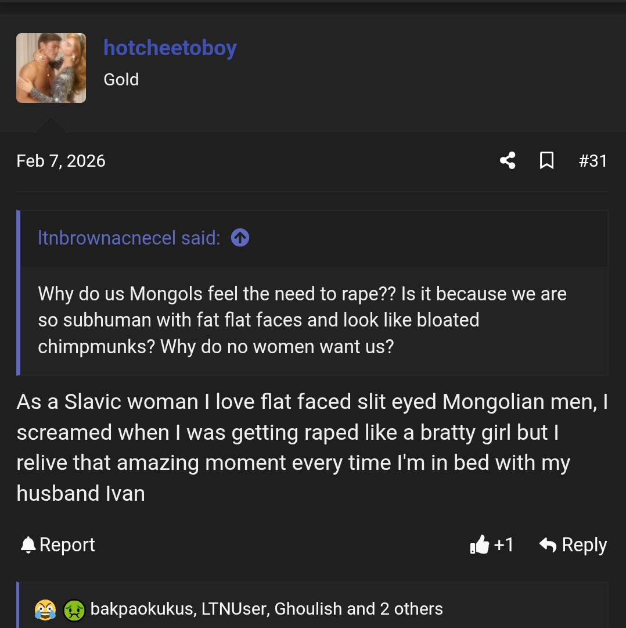Click the +1 like count label
Image resolution: width=626 pixels, height=628 pixels.
click(503, 545)
